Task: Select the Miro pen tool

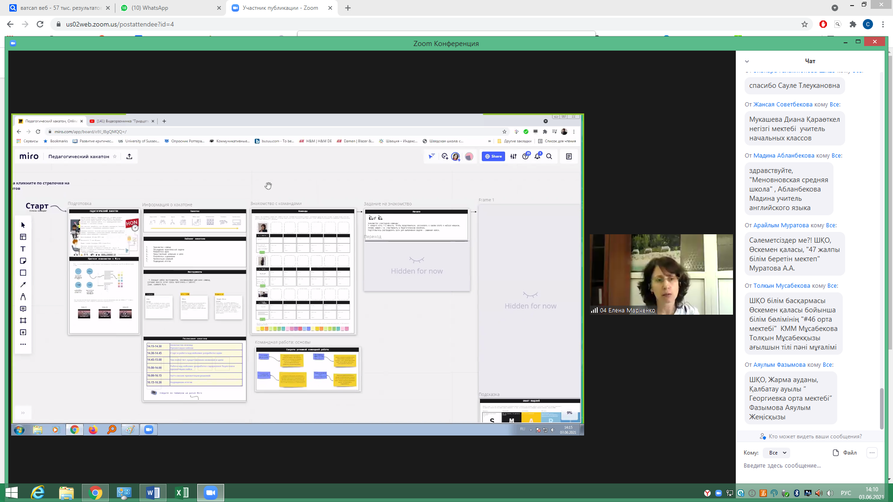Action: pos(23,297)
